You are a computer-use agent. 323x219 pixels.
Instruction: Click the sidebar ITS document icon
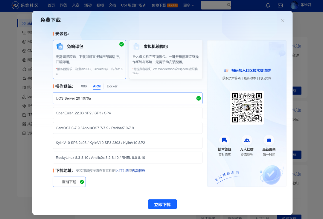24,115
